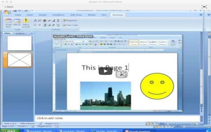Click the city skyline photo
Screen dimensions: 211x132
tap(105, 96)
